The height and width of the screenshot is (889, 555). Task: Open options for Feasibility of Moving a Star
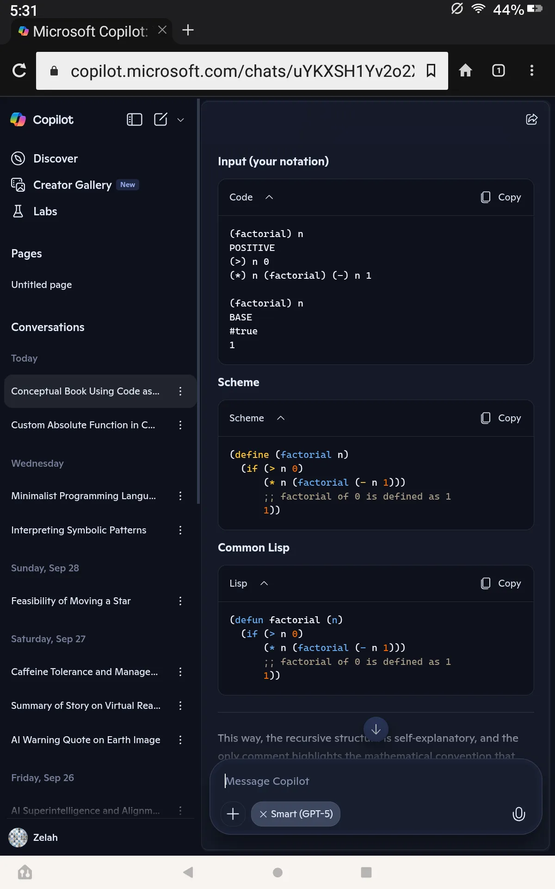[180, 601]
